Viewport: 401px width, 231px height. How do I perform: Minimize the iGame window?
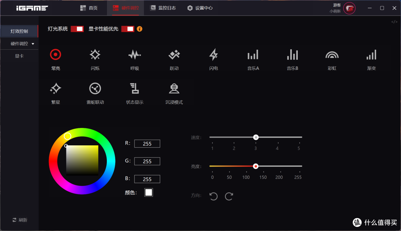(x=369, y=8)
